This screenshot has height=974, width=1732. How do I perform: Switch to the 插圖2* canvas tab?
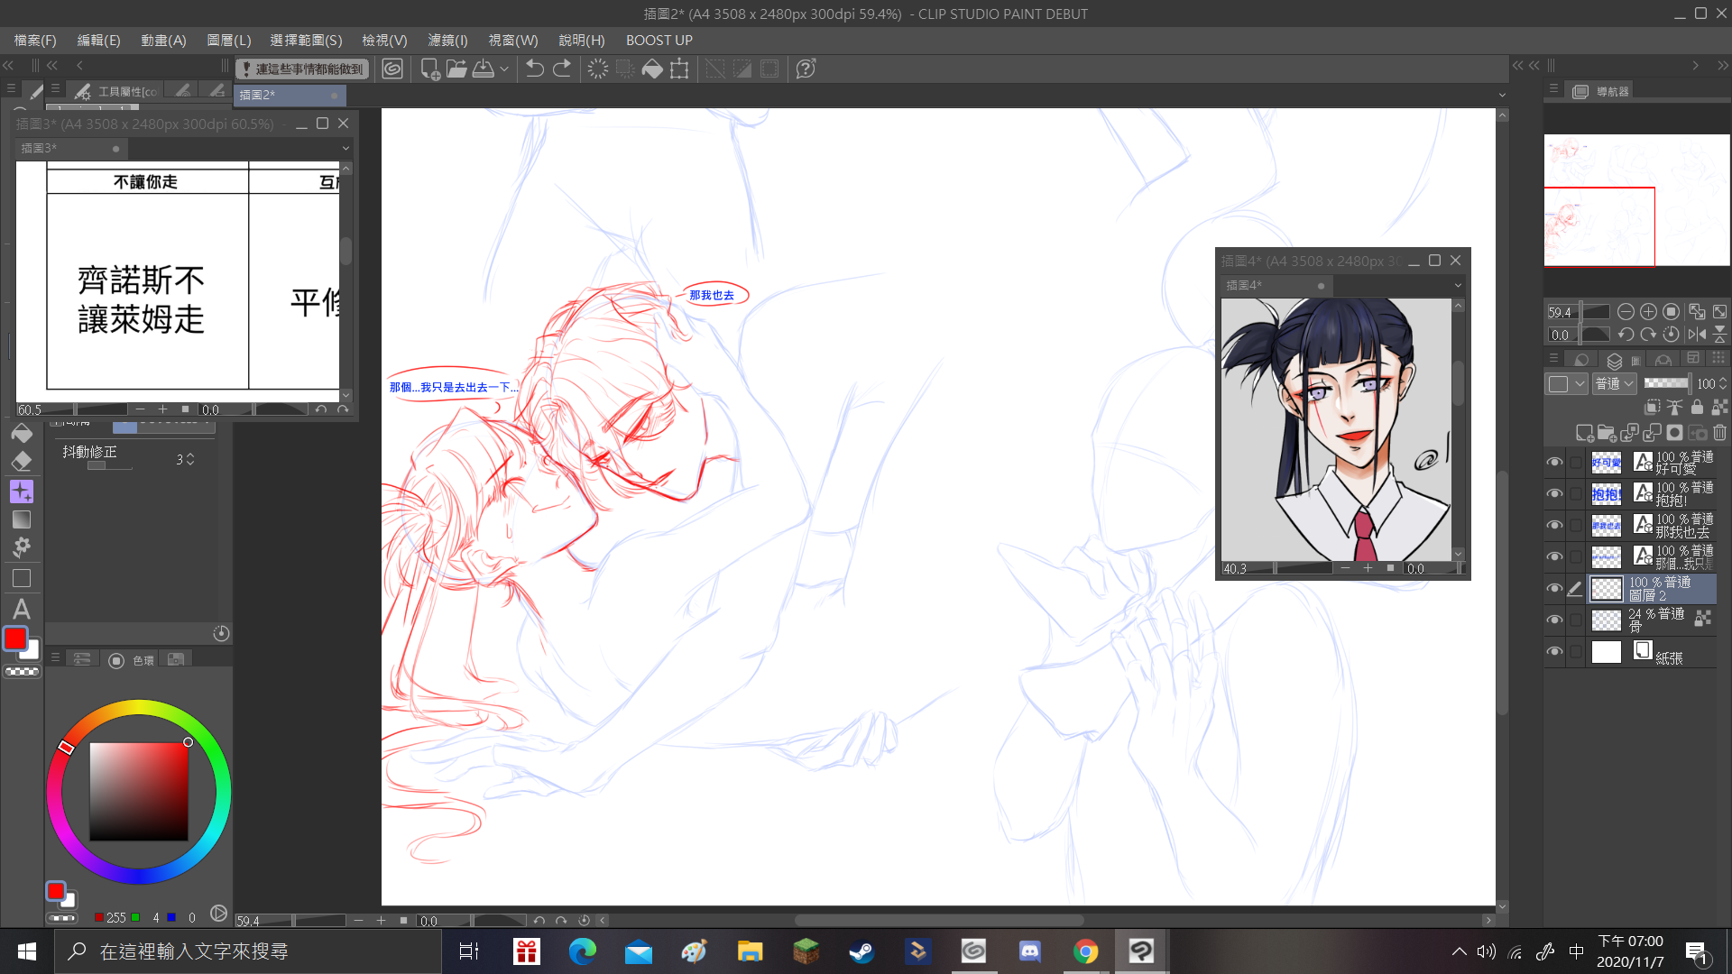[289, 95]
